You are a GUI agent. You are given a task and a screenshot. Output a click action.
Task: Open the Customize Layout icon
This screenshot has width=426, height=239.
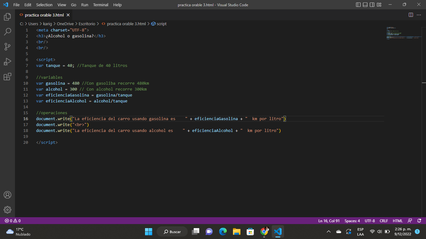379,5
